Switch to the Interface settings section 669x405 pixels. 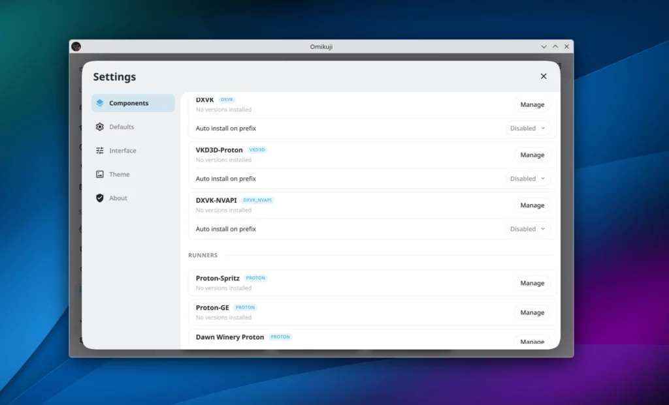133,151
